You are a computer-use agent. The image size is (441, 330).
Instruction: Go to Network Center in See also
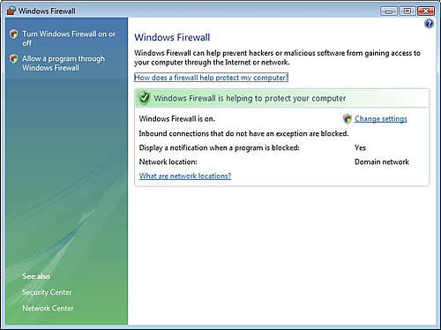48,308
